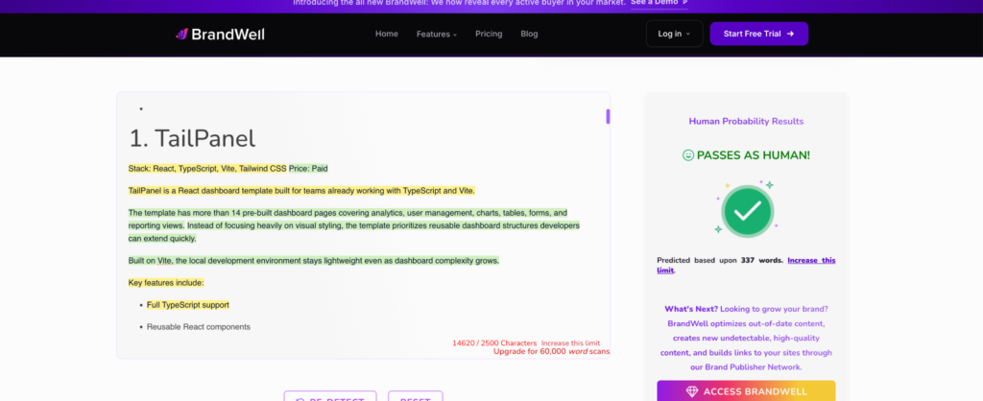Click the green checkmark result badge
The width and height of the screenshot is (983, 401).
[747, 211]
